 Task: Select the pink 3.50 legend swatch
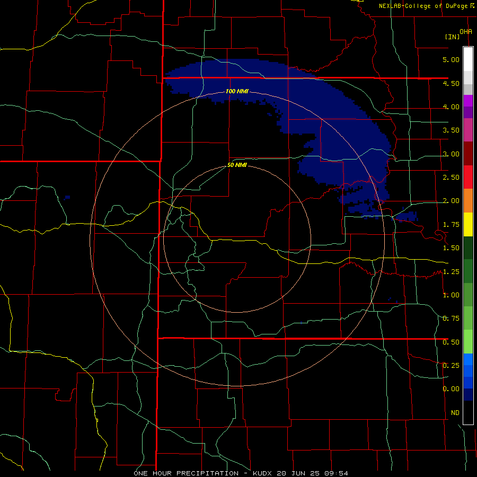tap(468, 130)
